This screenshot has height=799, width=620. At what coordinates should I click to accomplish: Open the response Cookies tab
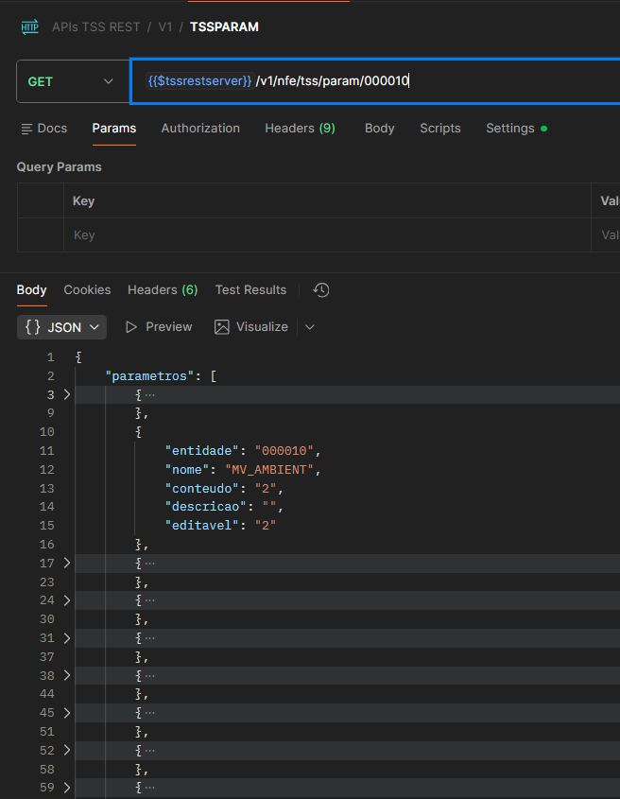point(87,290)
